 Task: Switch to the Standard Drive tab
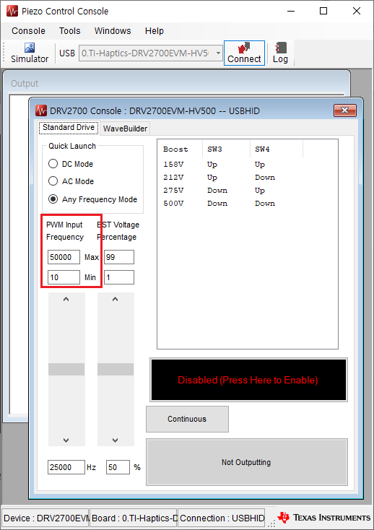tap(69, 127)
